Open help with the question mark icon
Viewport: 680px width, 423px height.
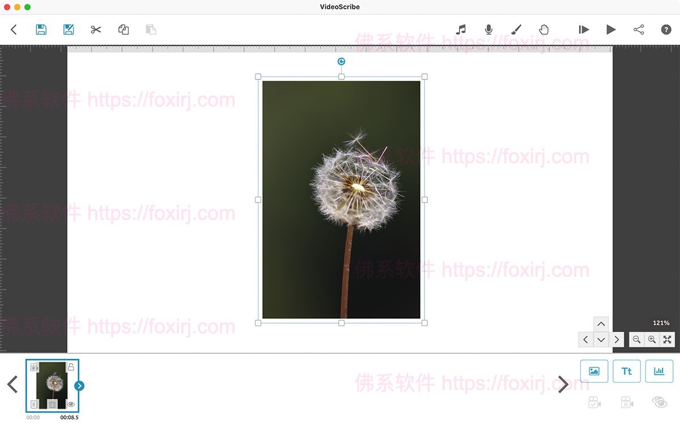click(666, 29)
